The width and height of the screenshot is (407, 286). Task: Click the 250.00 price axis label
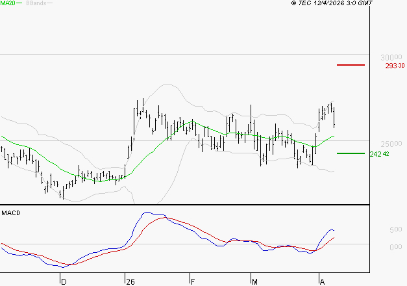(391, 144)
